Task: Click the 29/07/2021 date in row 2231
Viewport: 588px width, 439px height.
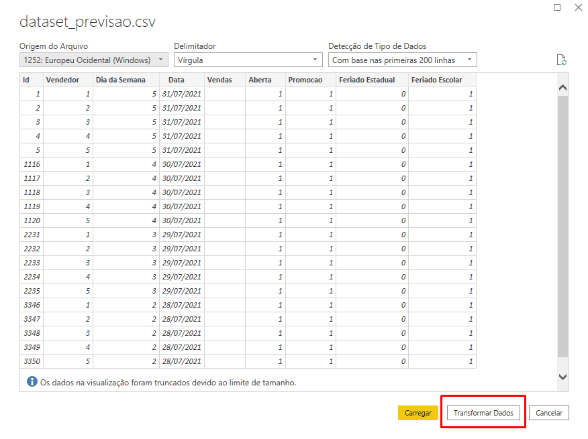Action: pyautogui.click(x=181, y=235)
